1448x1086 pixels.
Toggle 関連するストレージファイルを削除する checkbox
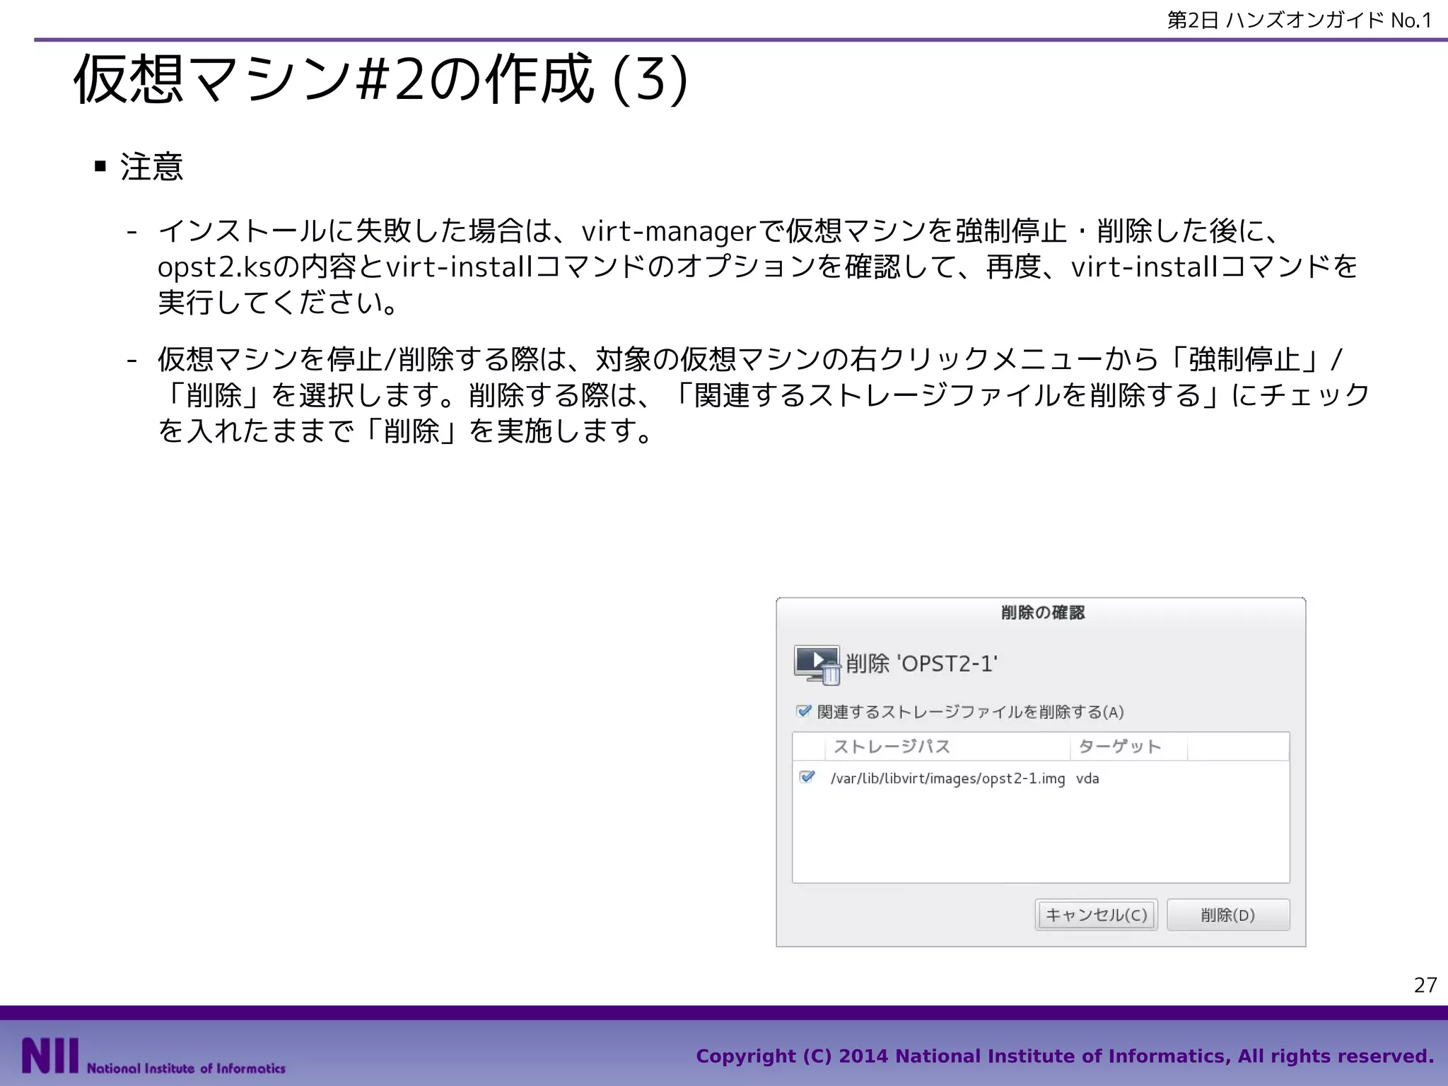coord(804,711)
